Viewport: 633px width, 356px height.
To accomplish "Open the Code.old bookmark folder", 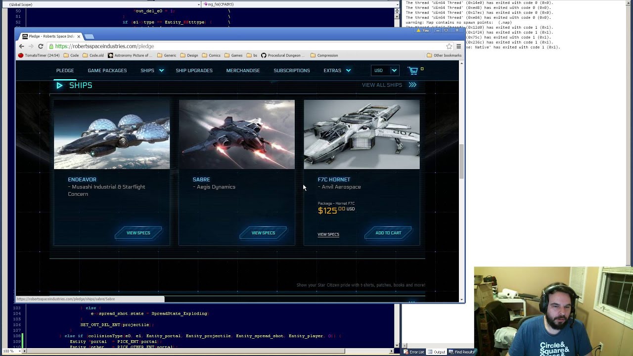I will click(93, 55).
